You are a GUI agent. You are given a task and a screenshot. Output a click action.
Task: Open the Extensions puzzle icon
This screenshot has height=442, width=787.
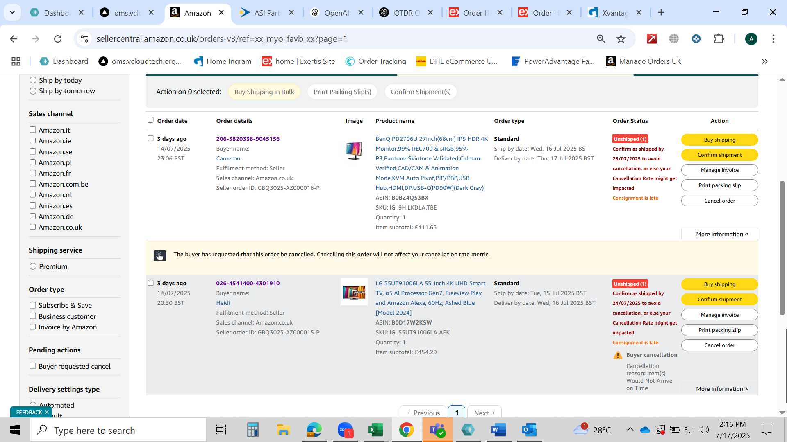719,39
